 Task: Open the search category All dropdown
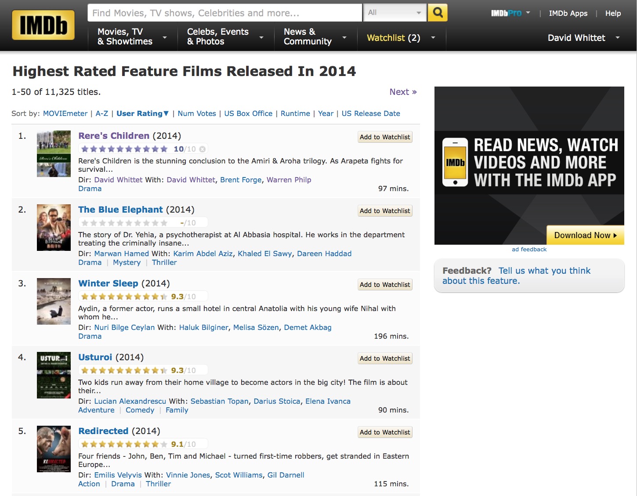[x=395, y=13]
